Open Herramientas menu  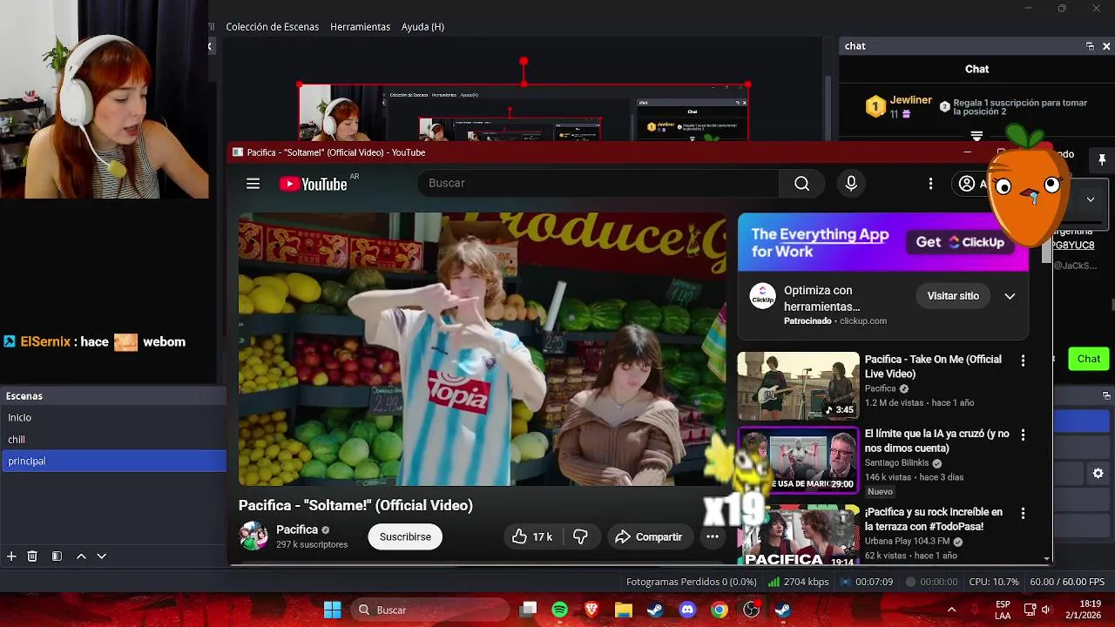360,27
